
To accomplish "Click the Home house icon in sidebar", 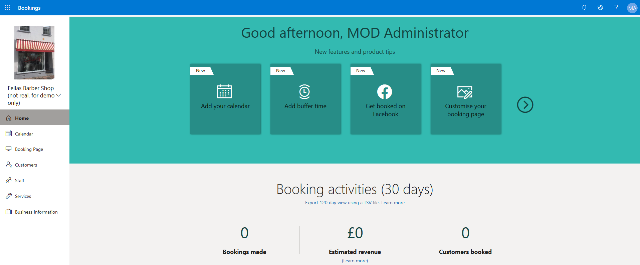I will click(x=9, y=118).
